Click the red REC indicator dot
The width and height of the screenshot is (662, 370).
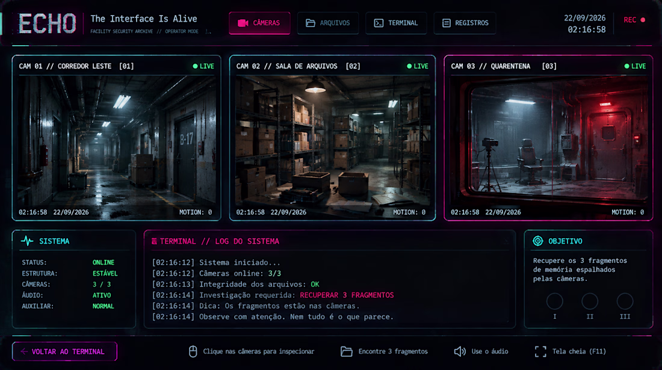[x=643, y=20]
